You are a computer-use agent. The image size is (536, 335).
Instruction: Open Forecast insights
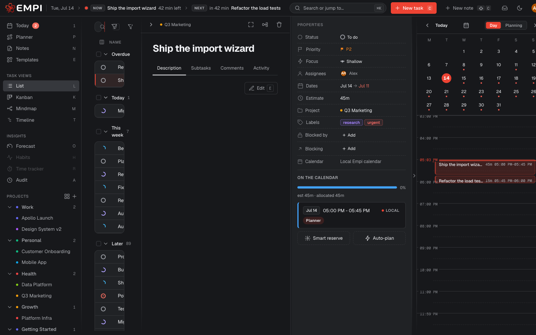41,146
